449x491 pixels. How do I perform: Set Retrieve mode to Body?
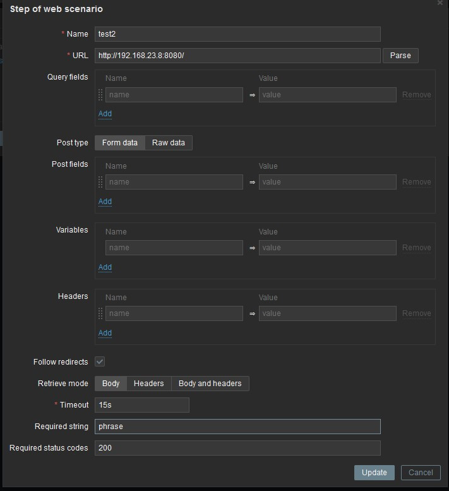[x=111, y=384]
